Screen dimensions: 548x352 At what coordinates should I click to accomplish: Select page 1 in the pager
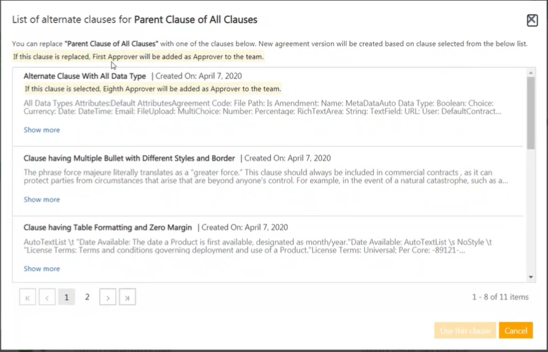66,298
